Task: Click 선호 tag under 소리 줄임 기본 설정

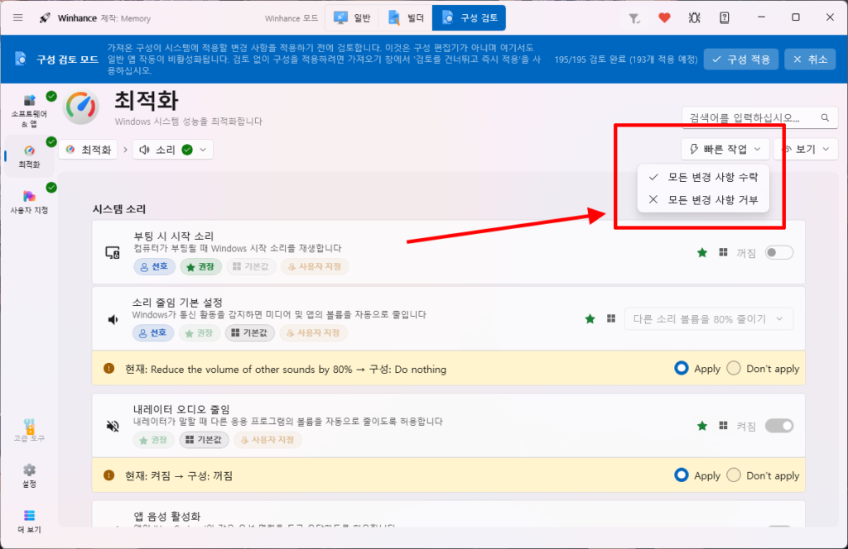Action: (153, 333)
